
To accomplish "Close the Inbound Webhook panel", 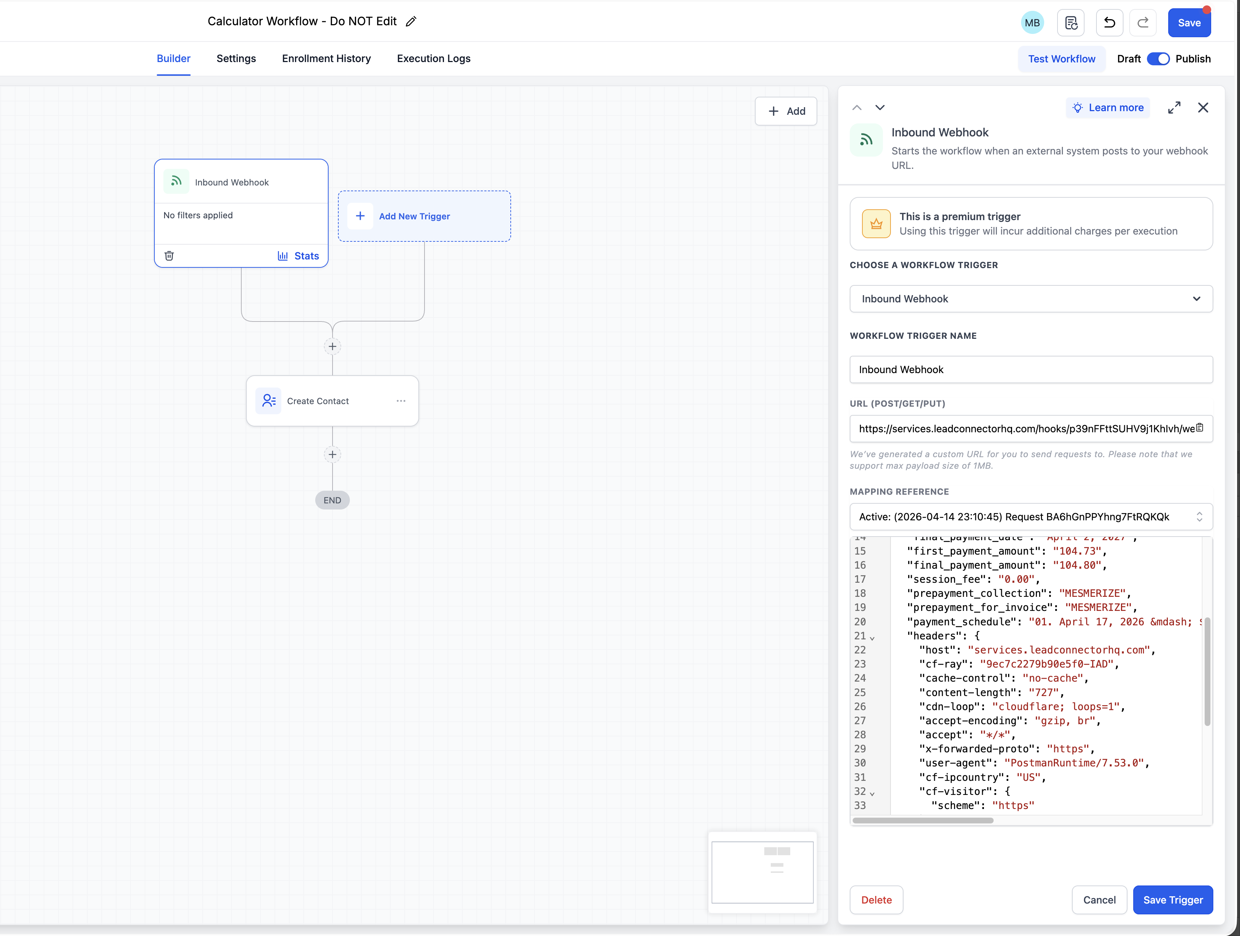I will (x=1203, y=108).
